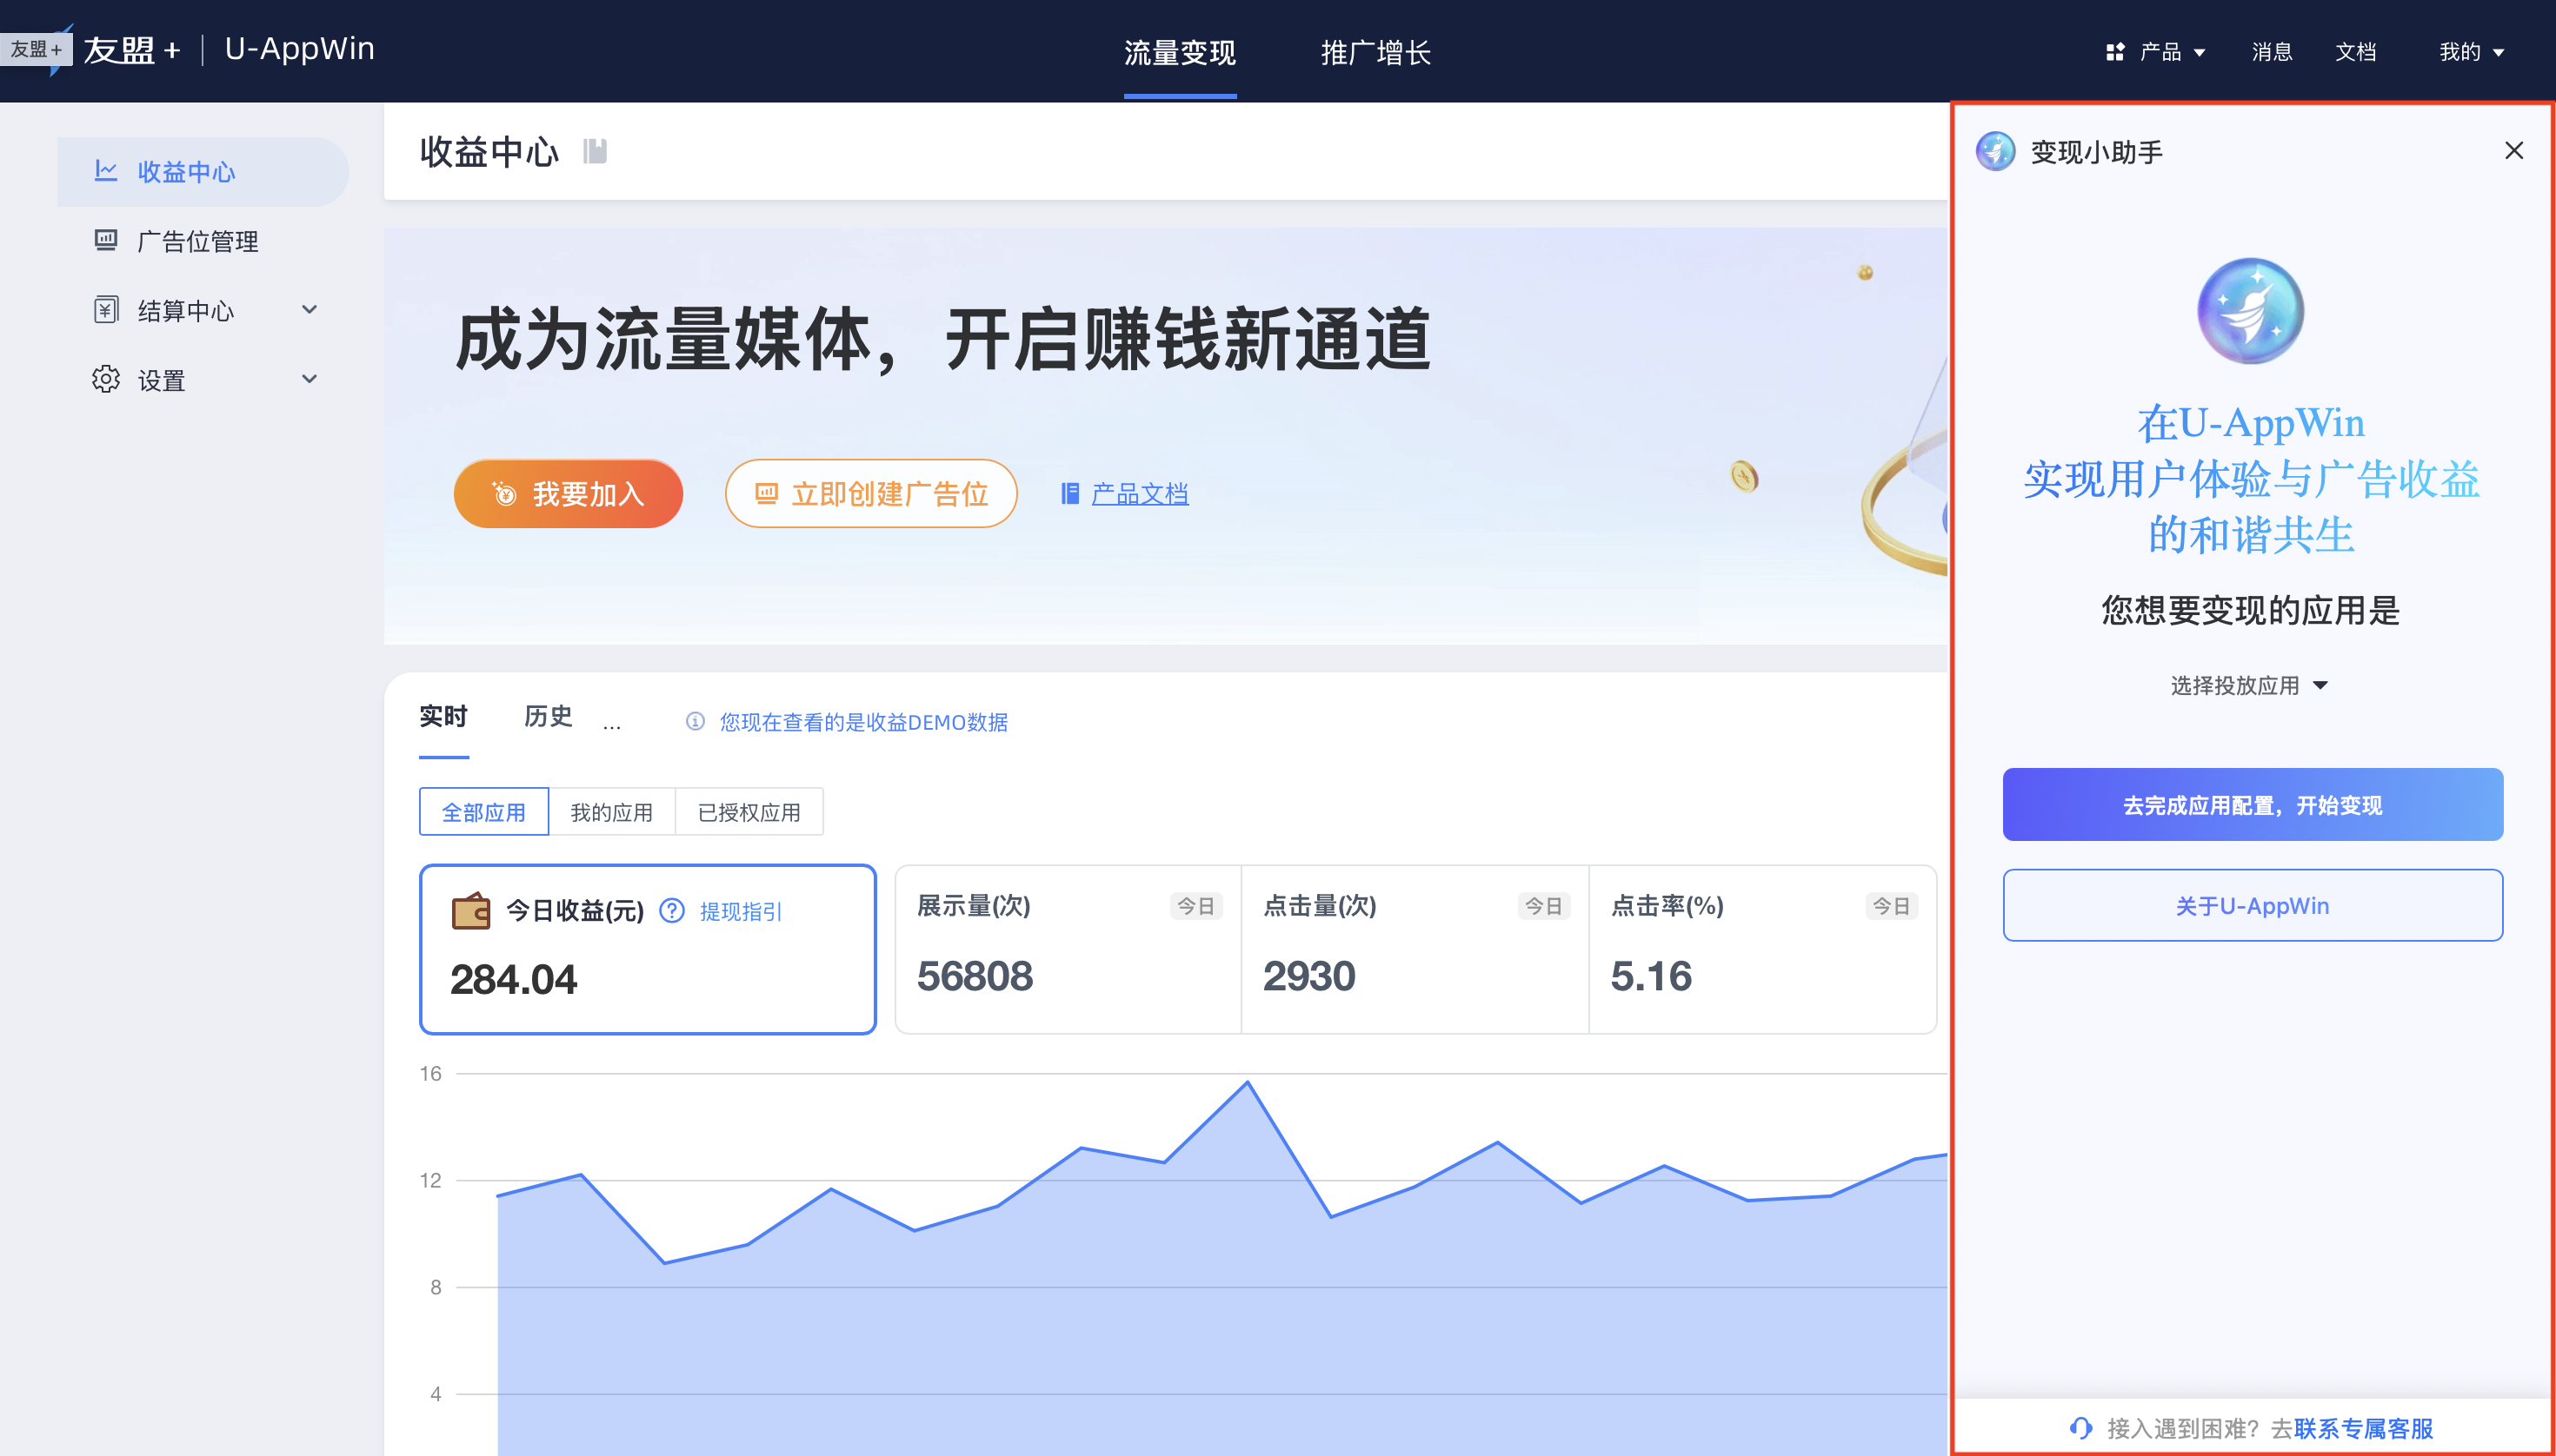Image resolution: width=2556 pixels, height=1456 pixels.
Task: Click the question mark help icon near 今日收益
Action: tap(673, 911)
